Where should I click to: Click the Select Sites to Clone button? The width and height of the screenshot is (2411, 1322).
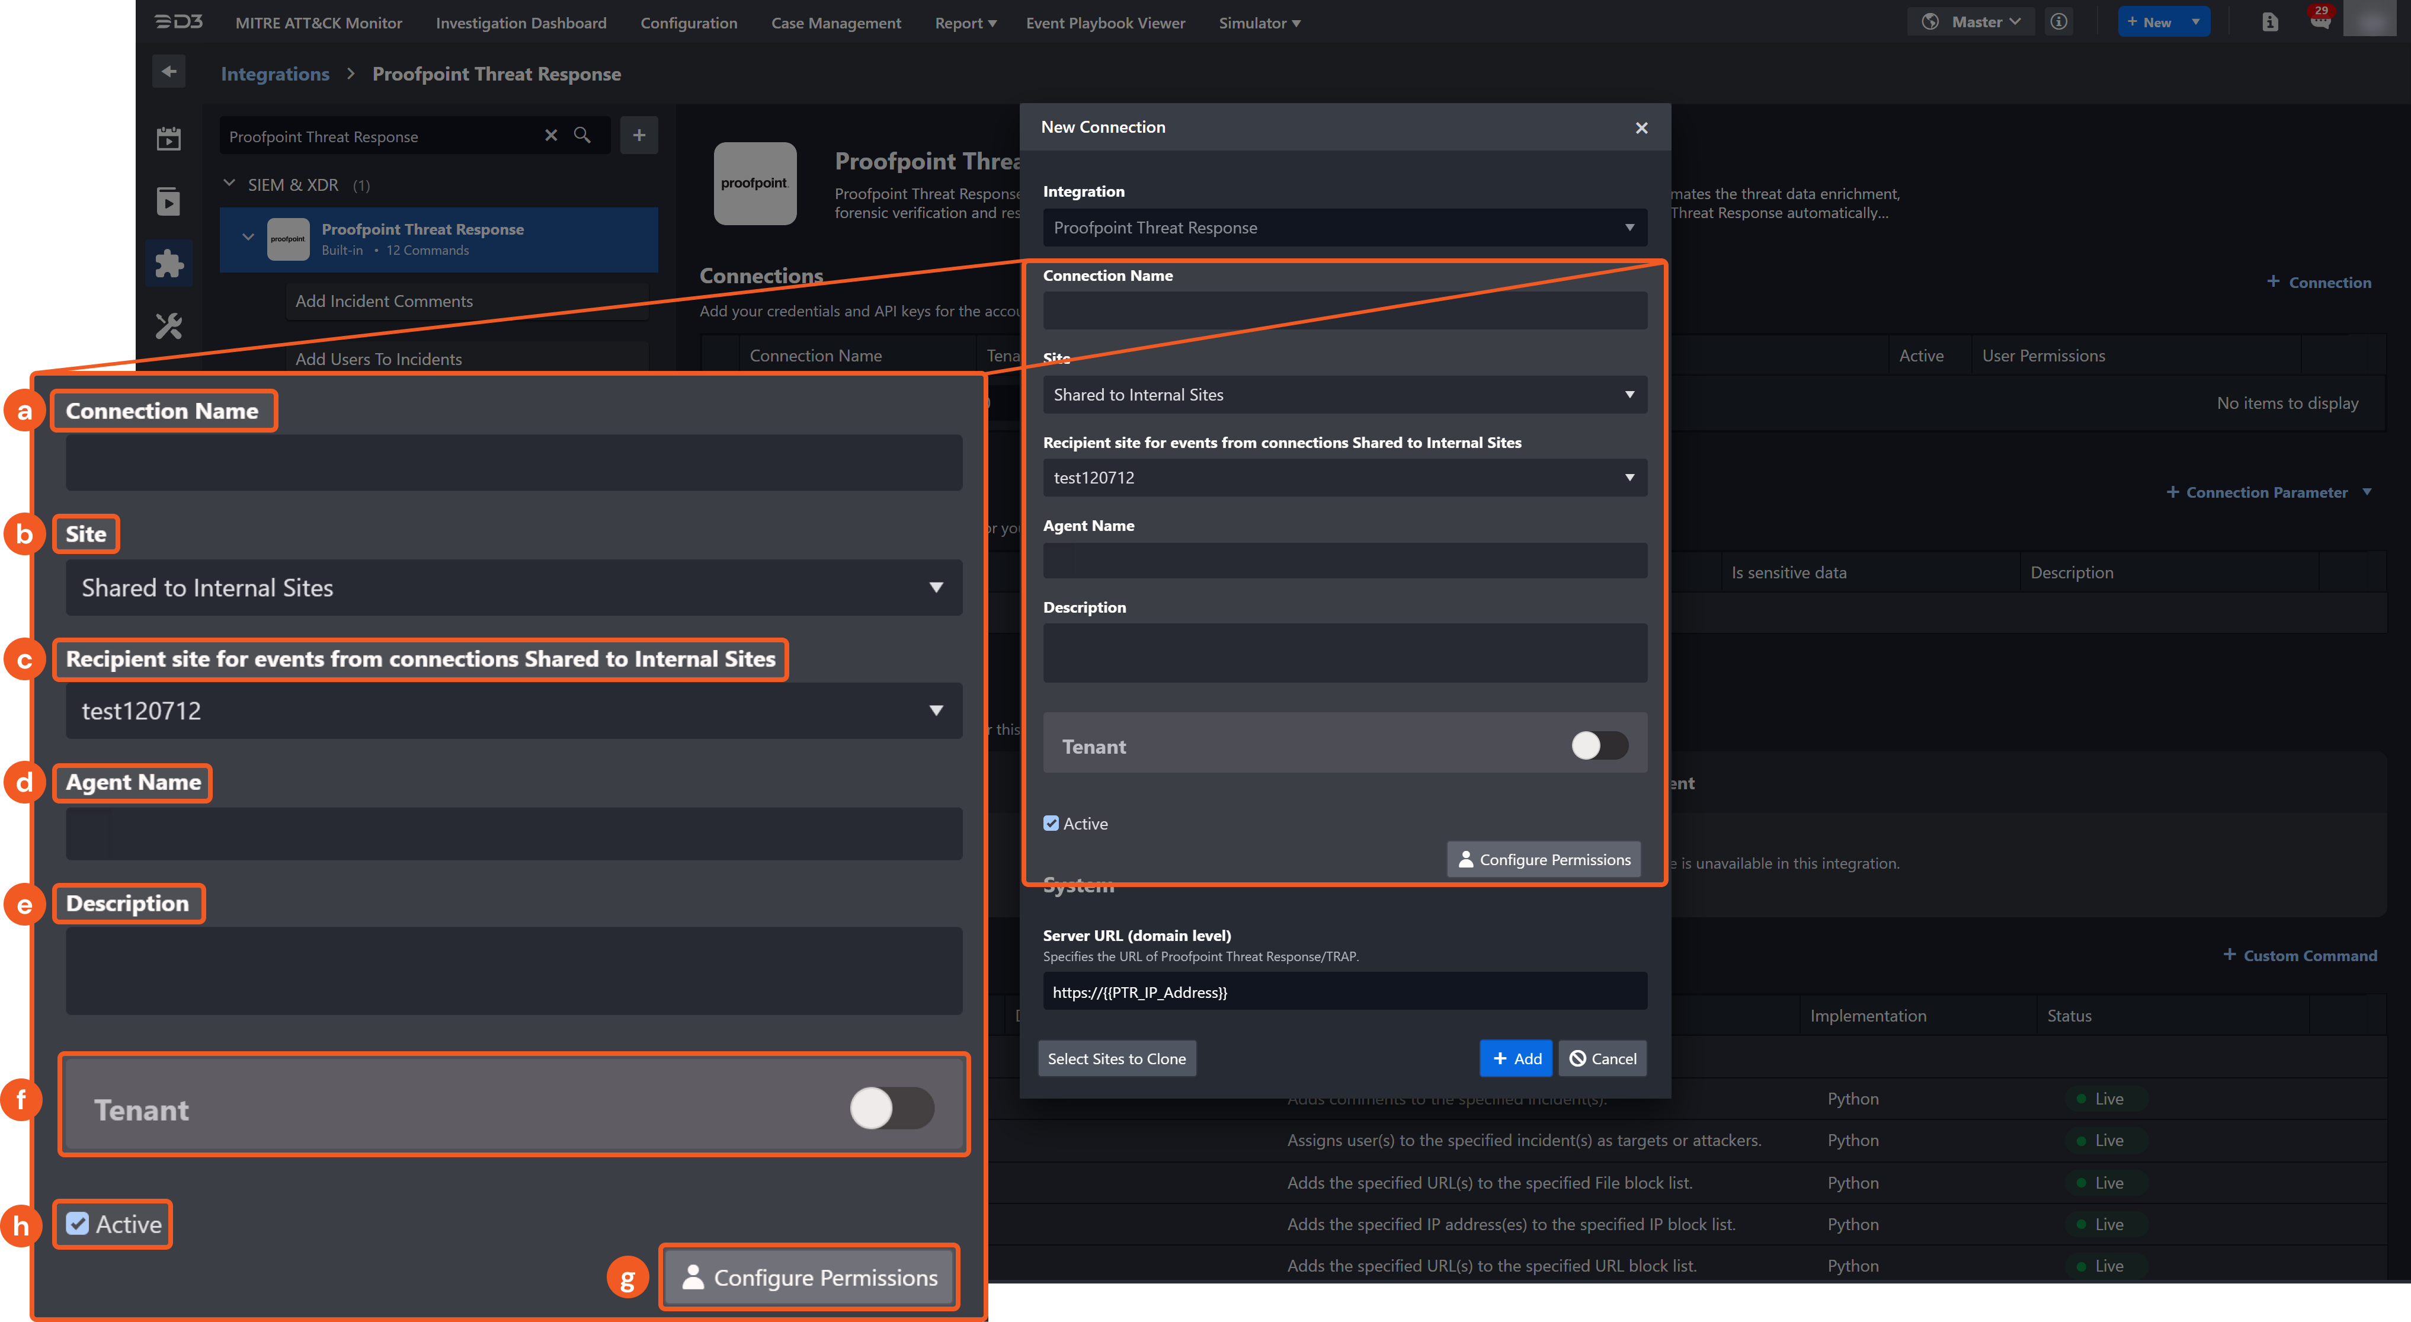(1116, 1058)
